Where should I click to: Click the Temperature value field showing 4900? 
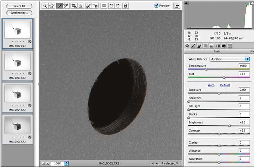point(244,66)
